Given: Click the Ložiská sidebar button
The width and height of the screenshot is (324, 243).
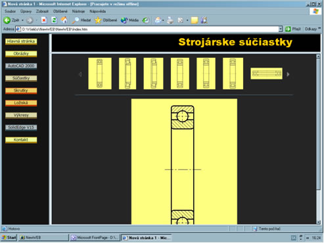Looking at the screenshot, I should point(21,103).
